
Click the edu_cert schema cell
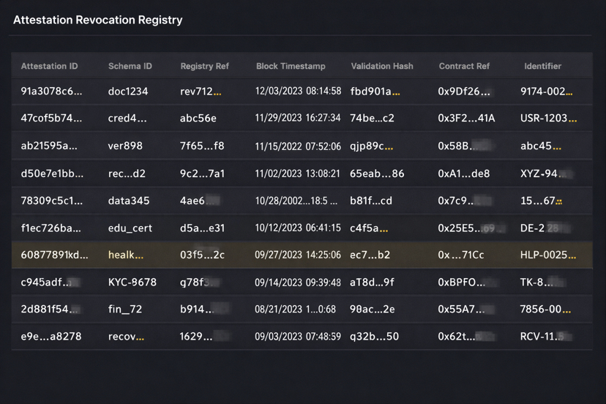pyautogui.click(x=130, y=228)
